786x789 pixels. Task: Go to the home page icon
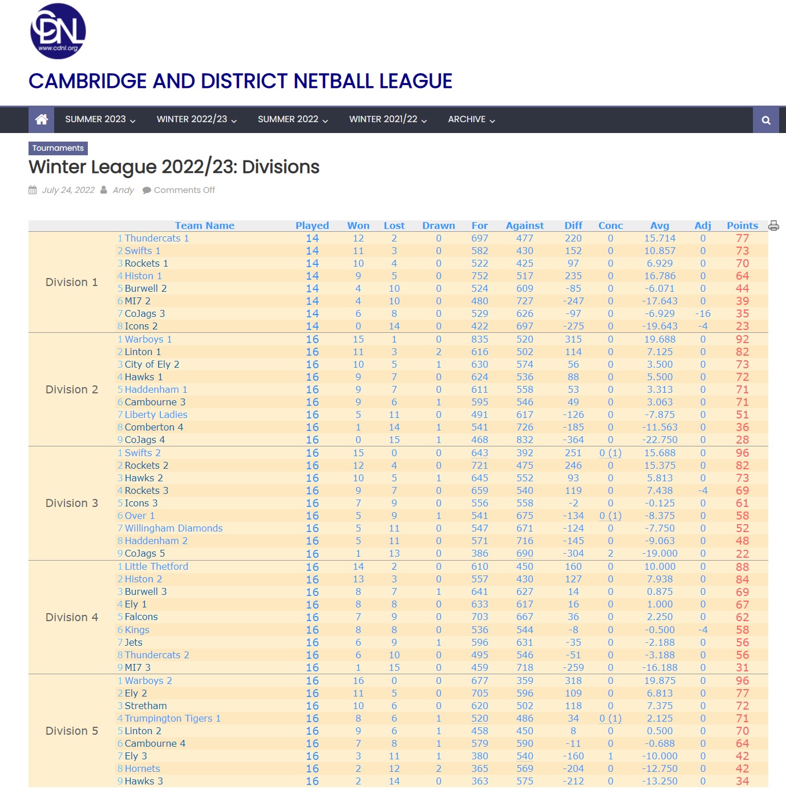coord(41,119)
